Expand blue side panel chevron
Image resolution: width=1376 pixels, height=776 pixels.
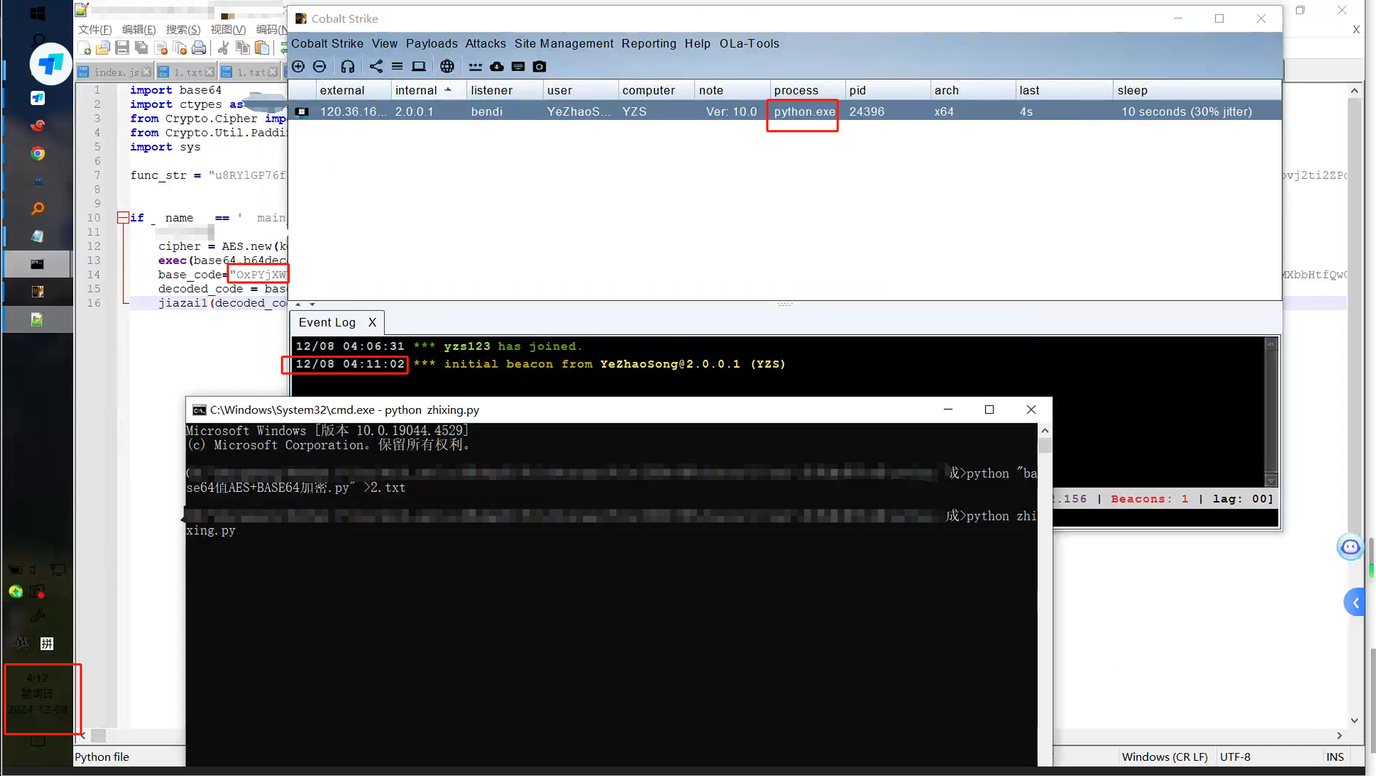tap(1355, 603)
